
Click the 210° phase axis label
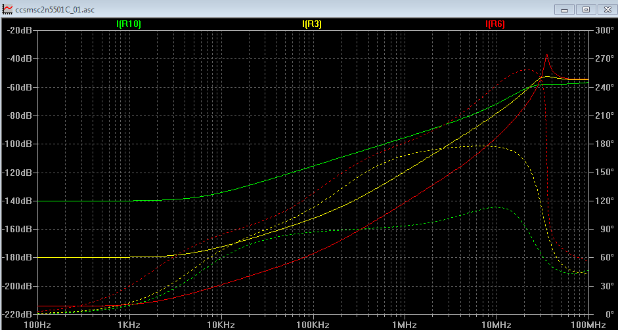click(x=604, y=115)
